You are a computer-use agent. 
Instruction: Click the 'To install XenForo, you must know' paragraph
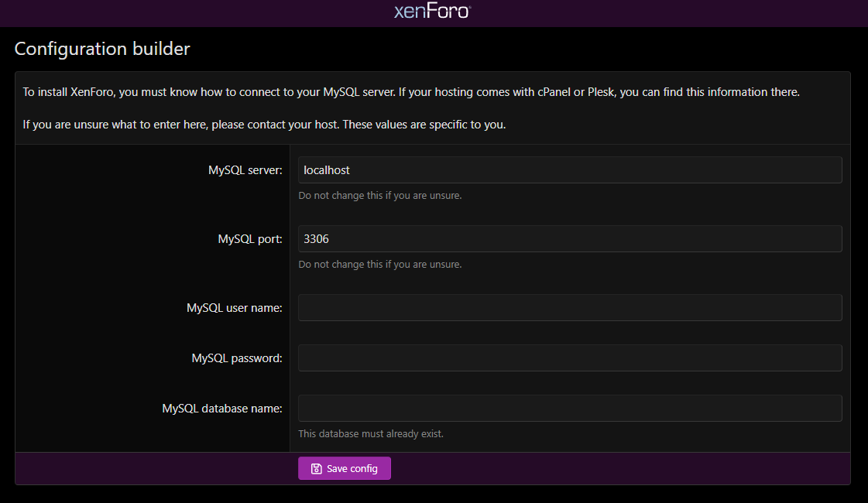pyautogui.click(x=411, y=92)
